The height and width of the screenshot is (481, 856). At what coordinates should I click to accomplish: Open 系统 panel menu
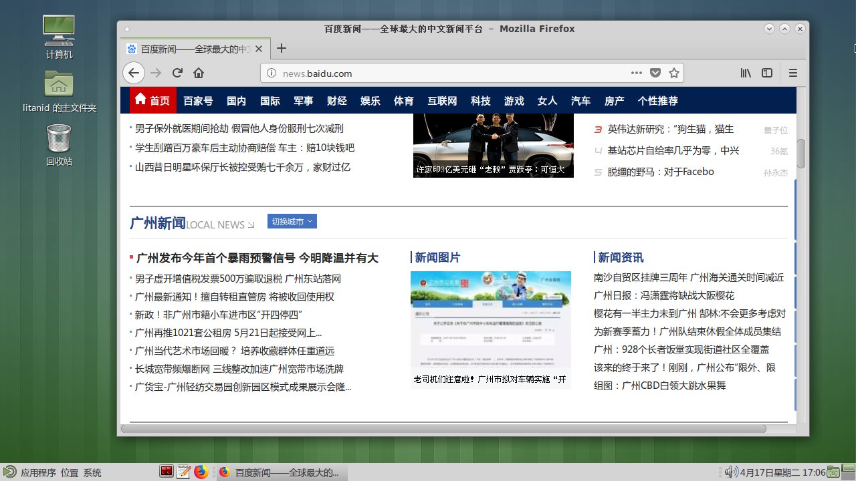[92, 473]
